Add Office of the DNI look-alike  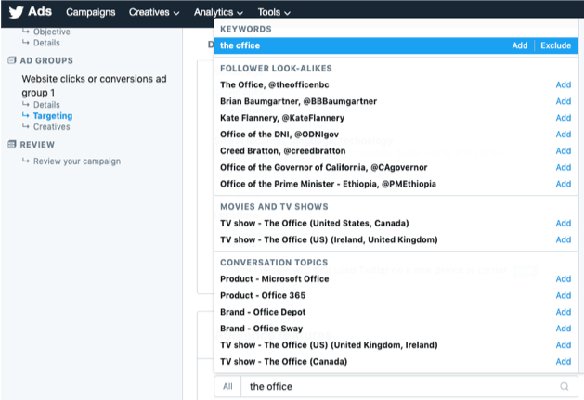[564, 134]
